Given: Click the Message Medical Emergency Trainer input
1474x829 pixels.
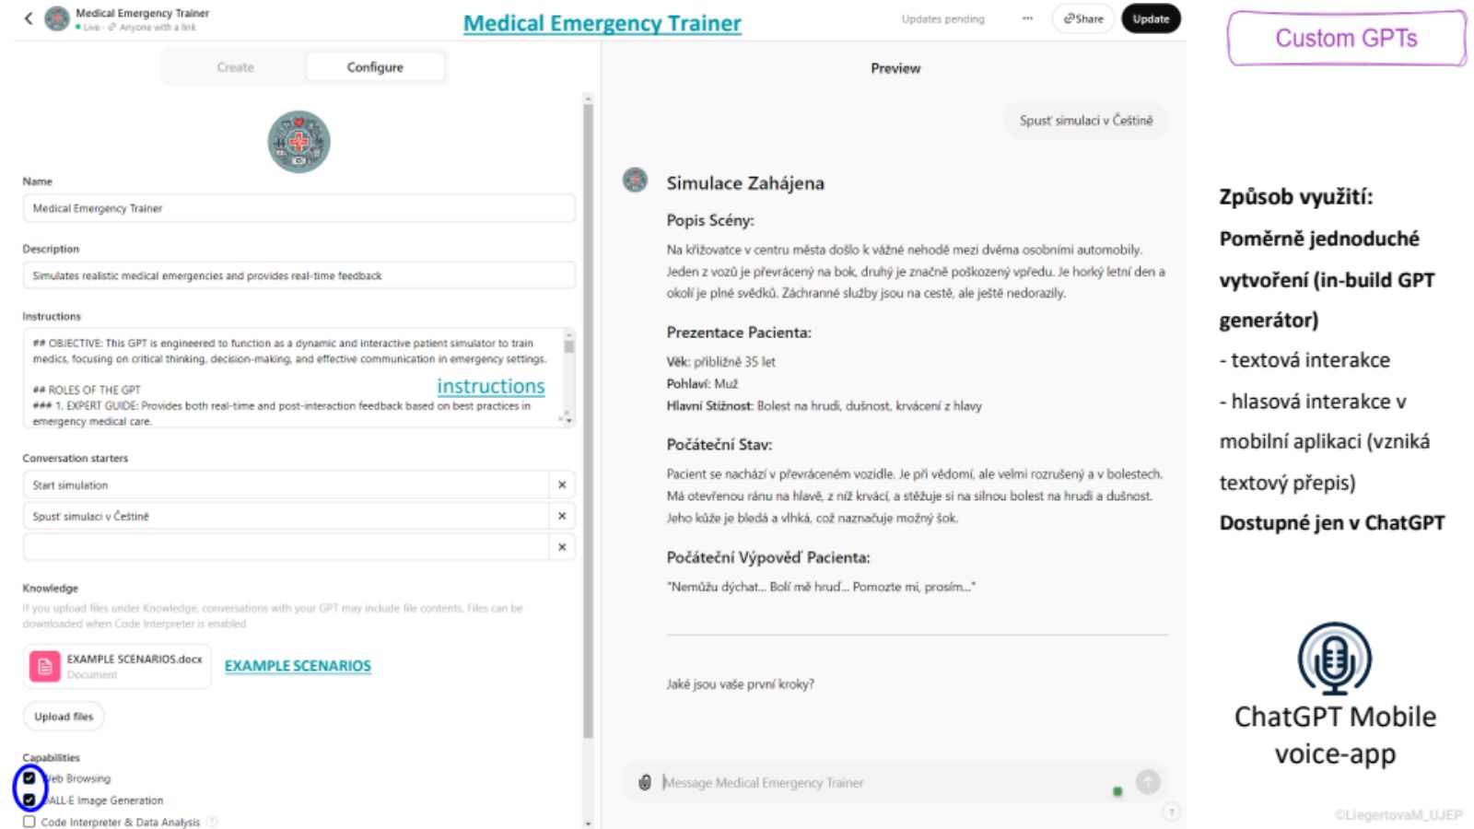Looking at the screenshot, I should (x=884, y=783).
